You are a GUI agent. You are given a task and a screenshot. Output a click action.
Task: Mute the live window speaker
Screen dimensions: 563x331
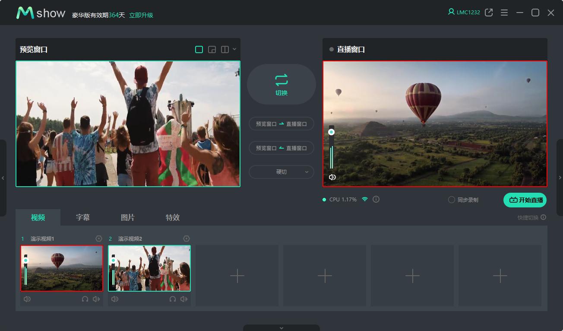coord(332,177)
